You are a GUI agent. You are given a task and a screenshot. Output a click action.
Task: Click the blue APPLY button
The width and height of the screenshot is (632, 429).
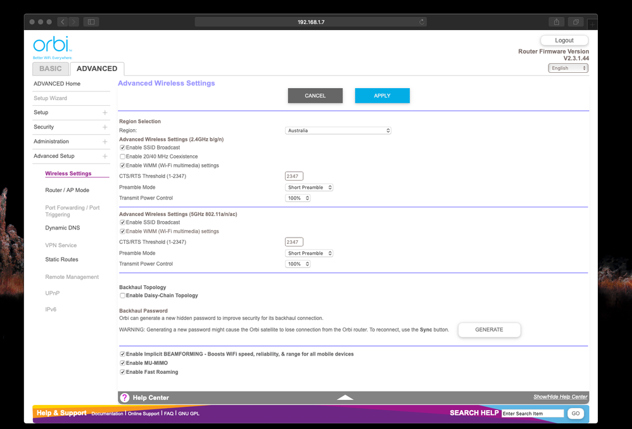[x=382, y=96]
